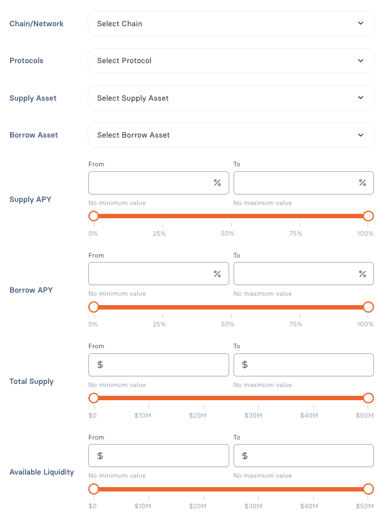Expand the Select Borrow Asset dropdown
The image size is (387, 529).
click(x=230, y=135)
